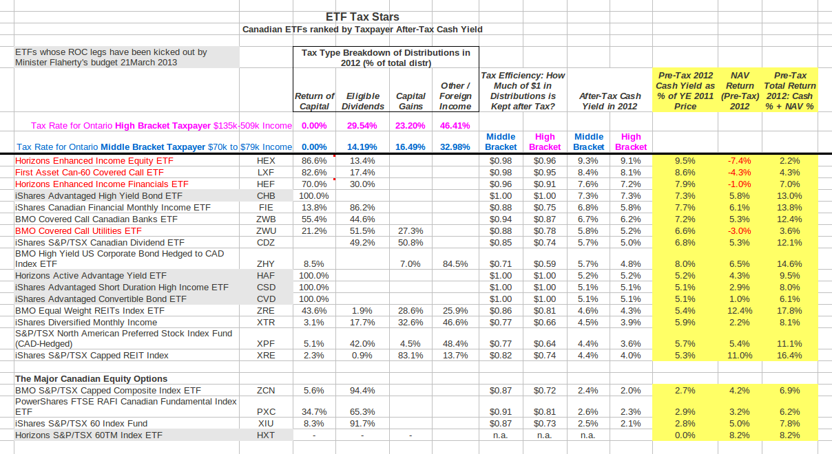The image size is (832, 454).
Task: Click the "Eligible Dividends" header cell
Action: [x=362, y=100]
